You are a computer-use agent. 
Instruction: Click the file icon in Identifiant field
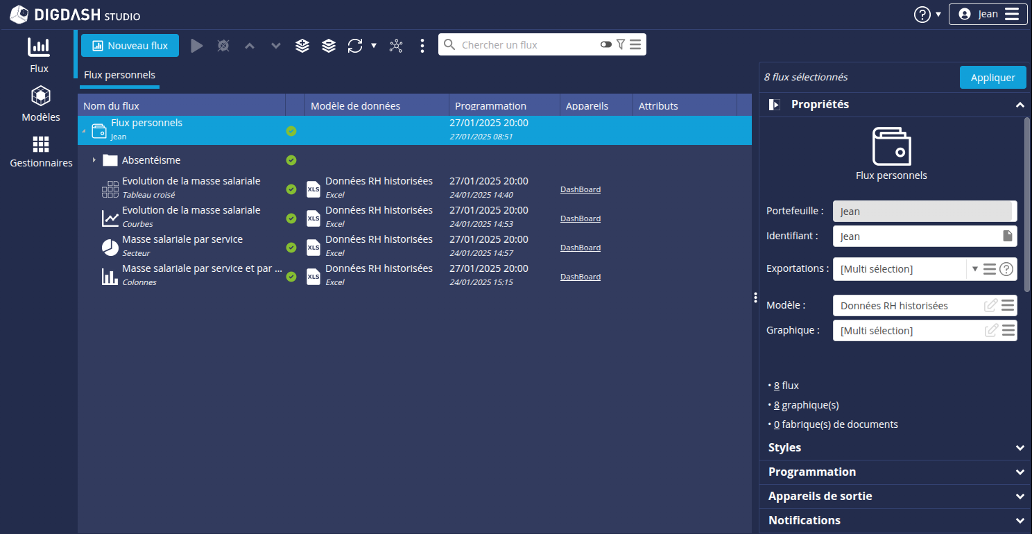pos(1008,236)
